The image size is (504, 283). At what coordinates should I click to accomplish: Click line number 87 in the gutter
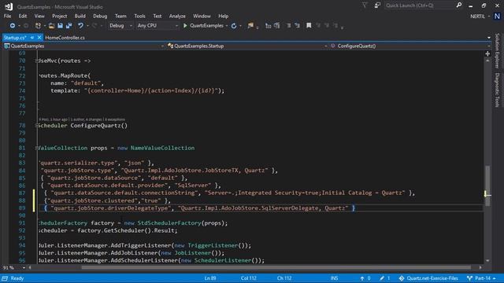pos(22,193)
